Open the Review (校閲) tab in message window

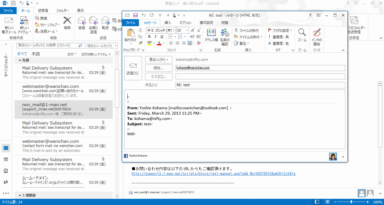(225, 23)
